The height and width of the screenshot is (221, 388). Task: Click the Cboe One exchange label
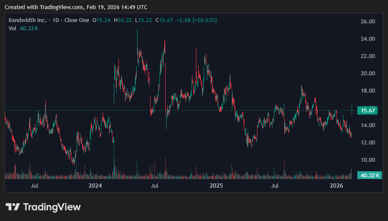[x=77, y=20]
